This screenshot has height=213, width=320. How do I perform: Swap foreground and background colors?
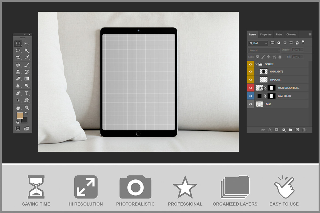[x=26, y=114]
